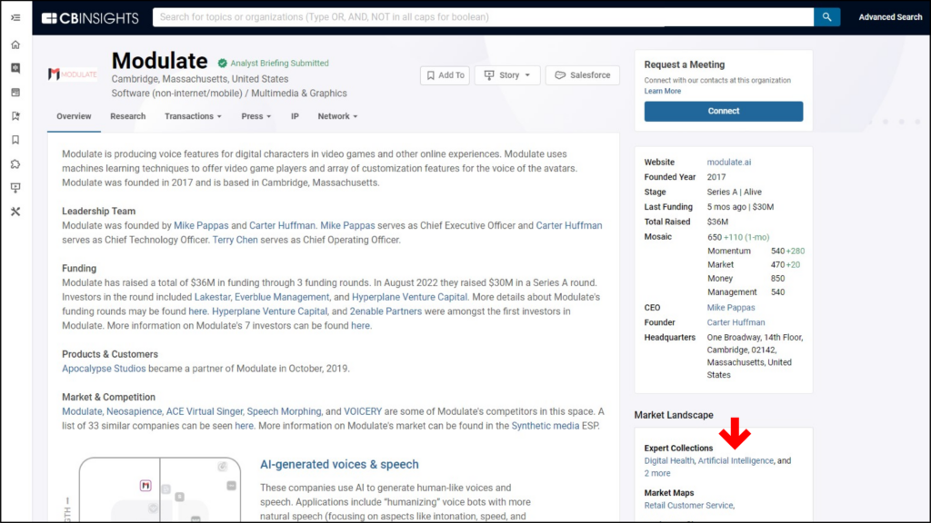
Task: Open the puzzle piece sidebar icon
Action: pos(15,163)
